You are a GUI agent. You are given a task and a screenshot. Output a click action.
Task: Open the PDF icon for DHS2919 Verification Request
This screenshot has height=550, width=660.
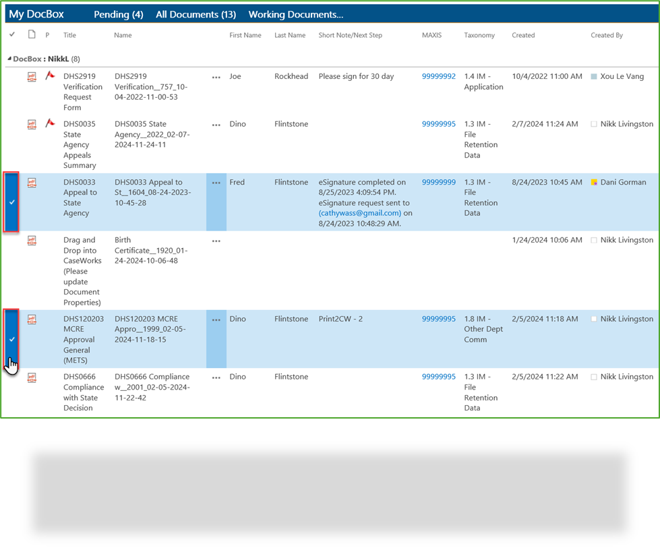tap(31, 77)
